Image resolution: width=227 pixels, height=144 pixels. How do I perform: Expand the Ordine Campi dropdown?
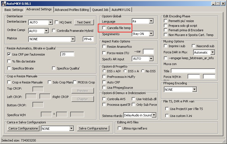46,31
